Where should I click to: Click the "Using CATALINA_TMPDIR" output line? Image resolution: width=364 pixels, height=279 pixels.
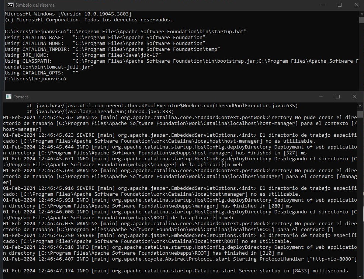click(112, 49)
